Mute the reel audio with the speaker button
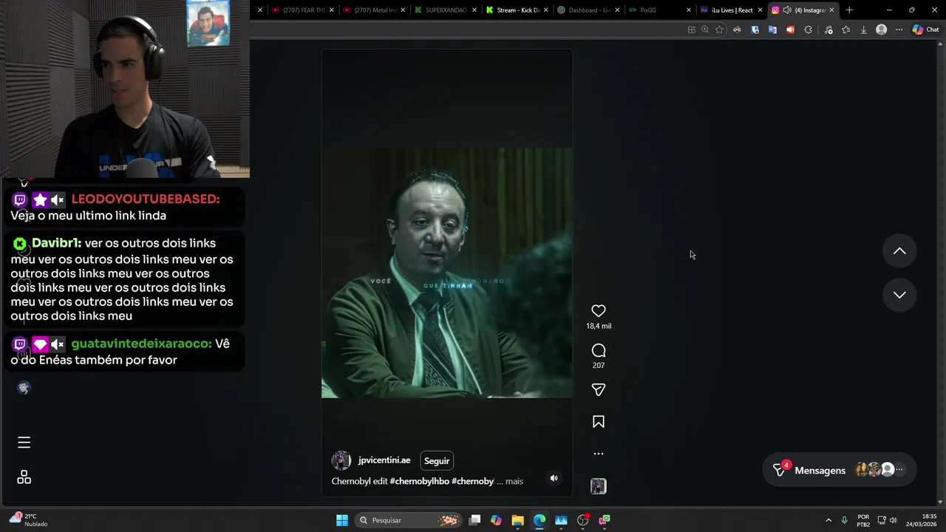 [x=554, y=478]
